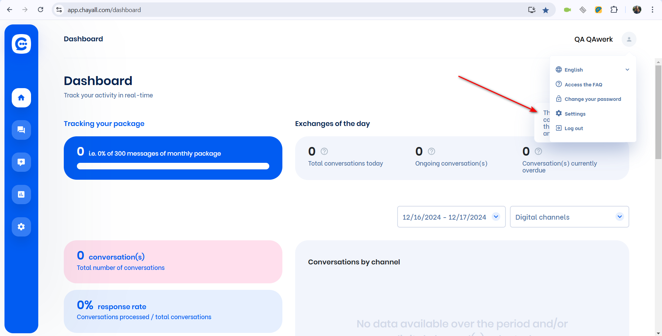Bookmark this page with the star icon
This screenshot has width=662, height=336.
pyautogui.click(x=545, y=10)
